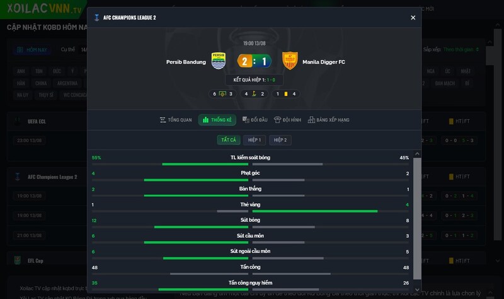Click the XoilacVNN.tv site logo
Image resolution: width=504 pixels, height=299 pixels.
44,8
